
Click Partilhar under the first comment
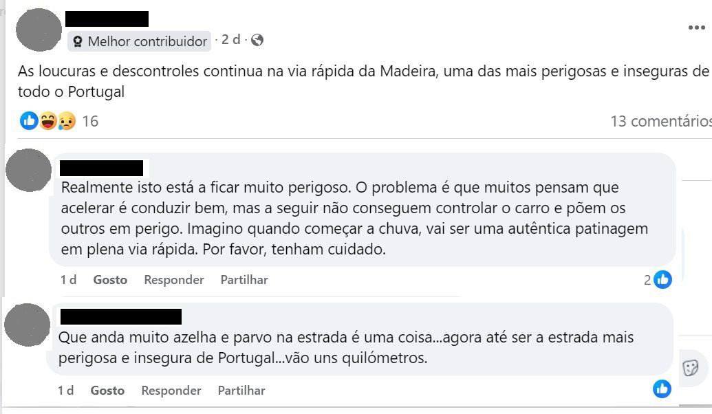(x=244, y=280)
